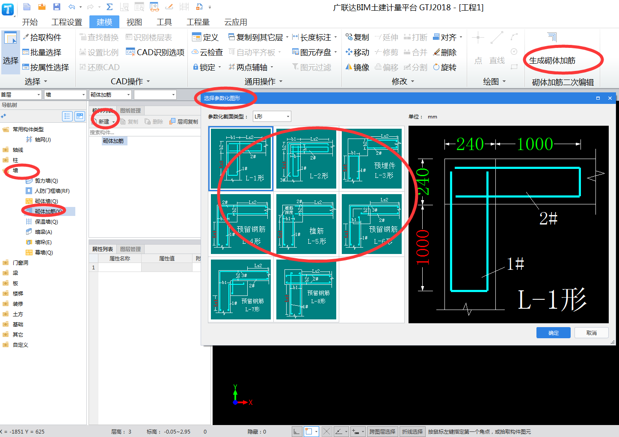Image resolution: width=619 pixels, height=437 pixels.
Task: Click the 复制 modify tool in ribbon
Action: [x=357, y=38]
